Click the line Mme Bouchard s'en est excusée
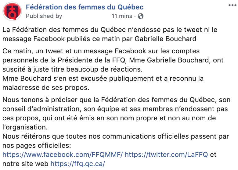 point(103,79)
